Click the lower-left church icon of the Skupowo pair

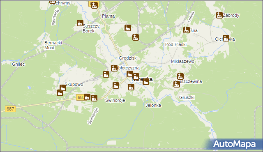(x=60, y=93)
